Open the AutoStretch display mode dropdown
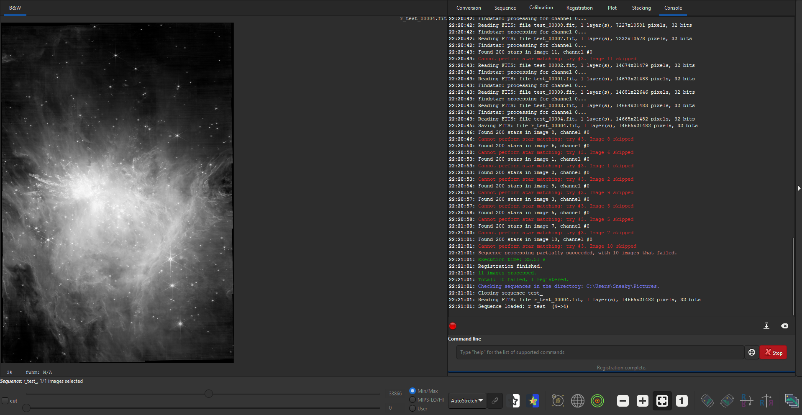Screen dimensions: 802x415 click(466, 401)
